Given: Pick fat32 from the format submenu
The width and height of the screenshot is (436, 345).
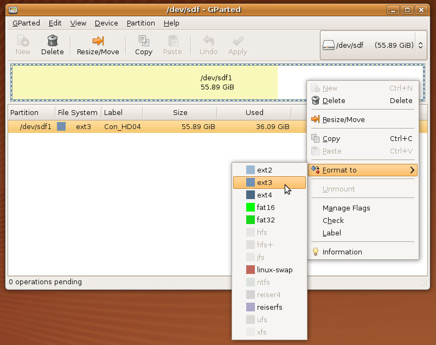Looking at the screenshot, I should pos(266,220).
